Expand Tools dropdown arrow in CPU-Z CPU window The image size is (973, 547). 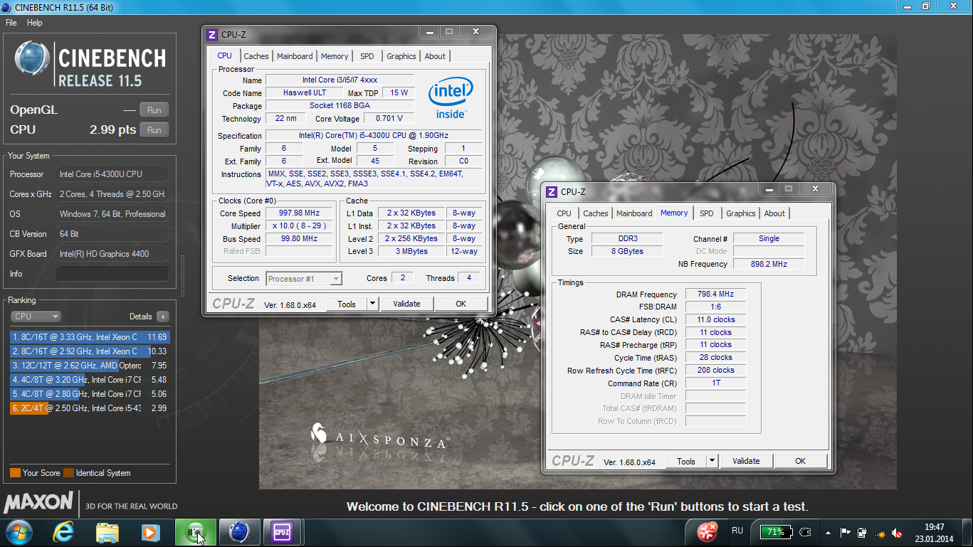[372, 304]
